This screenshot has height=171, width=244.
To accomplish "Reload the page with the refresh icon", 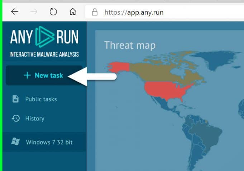I will [x=53, y=12].
